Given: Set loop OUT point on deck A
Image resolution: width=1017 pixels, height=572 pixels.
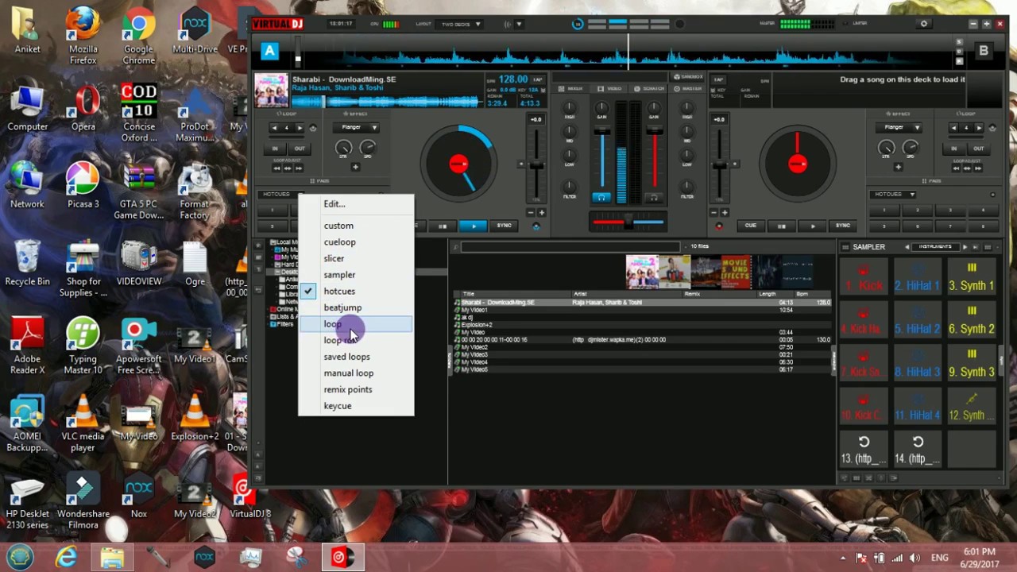Looking at the screenshot, I should pos(300,149).
